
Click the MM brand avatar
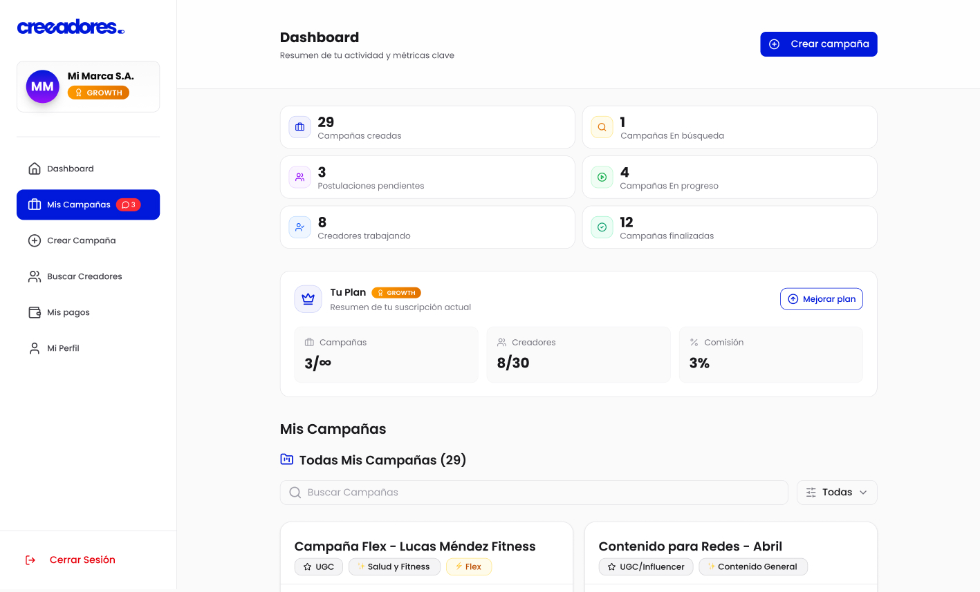click(x=42, y=87)
